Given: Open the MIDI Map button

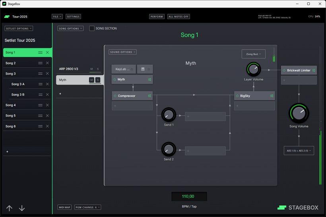Looking at the screenshot, I should (64, 207).
